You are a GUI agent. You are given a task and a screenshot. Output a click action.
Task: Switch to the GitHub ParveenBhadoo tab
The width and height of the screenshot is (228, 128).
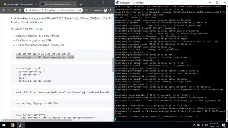(58, 4)
